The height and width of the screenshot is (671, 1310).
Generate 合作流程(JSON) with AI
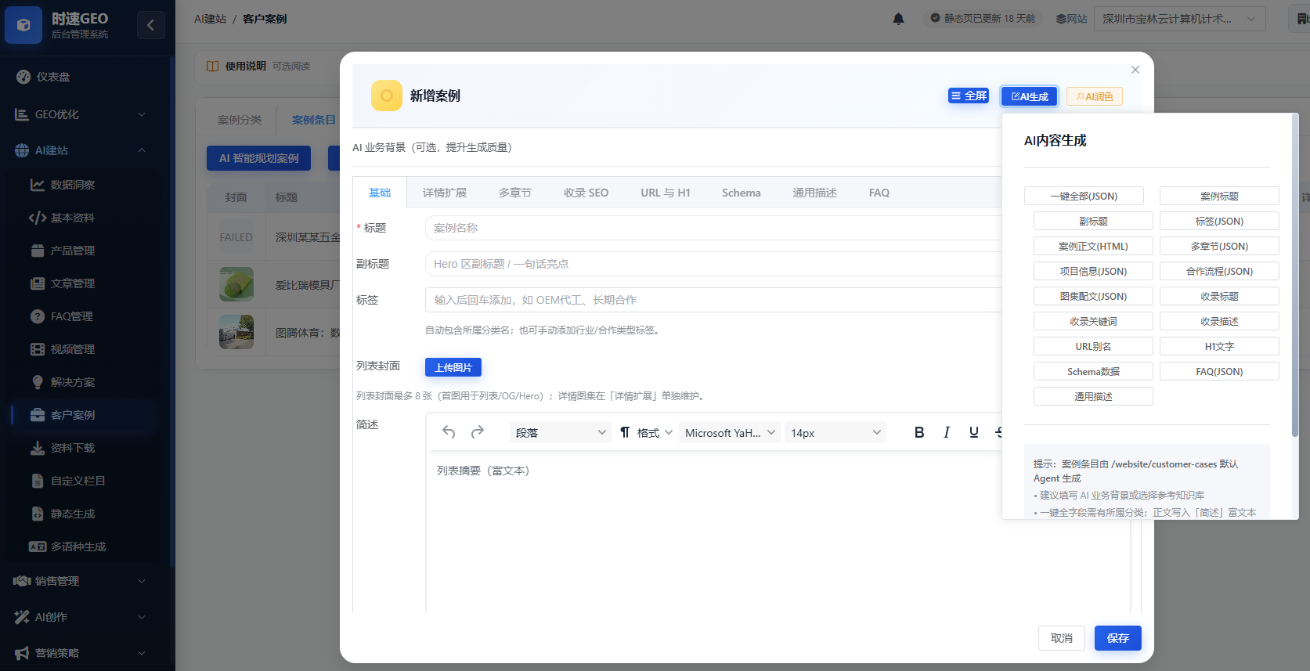1219,271
